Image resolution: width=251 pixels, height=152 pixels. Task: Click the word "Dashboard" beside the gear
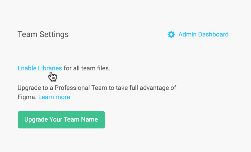213,34
